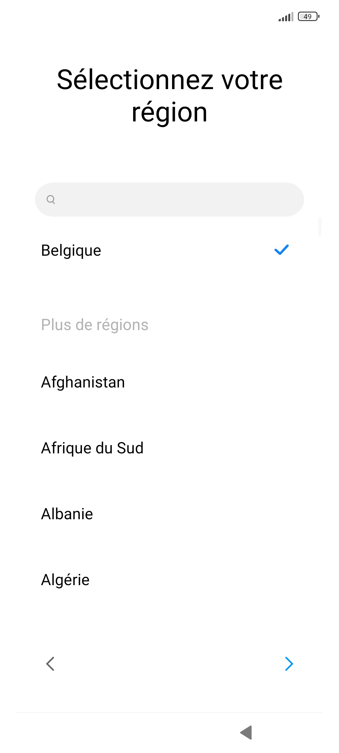Tap the search magnifier icon
339x753 pixels.
[51, 200]
